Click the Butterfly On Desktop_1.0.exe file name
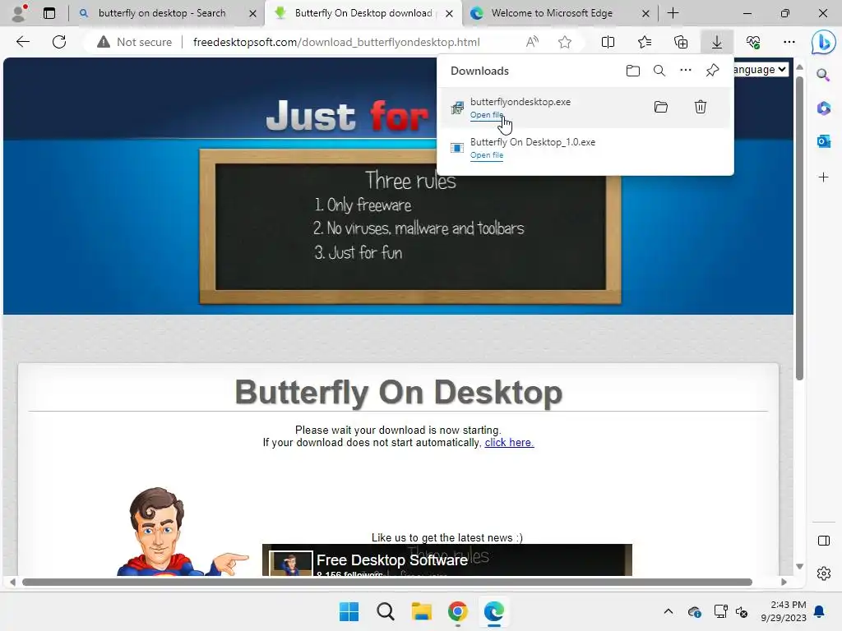The width and height of the screenshot is (842, 631). tap(533, 142)
